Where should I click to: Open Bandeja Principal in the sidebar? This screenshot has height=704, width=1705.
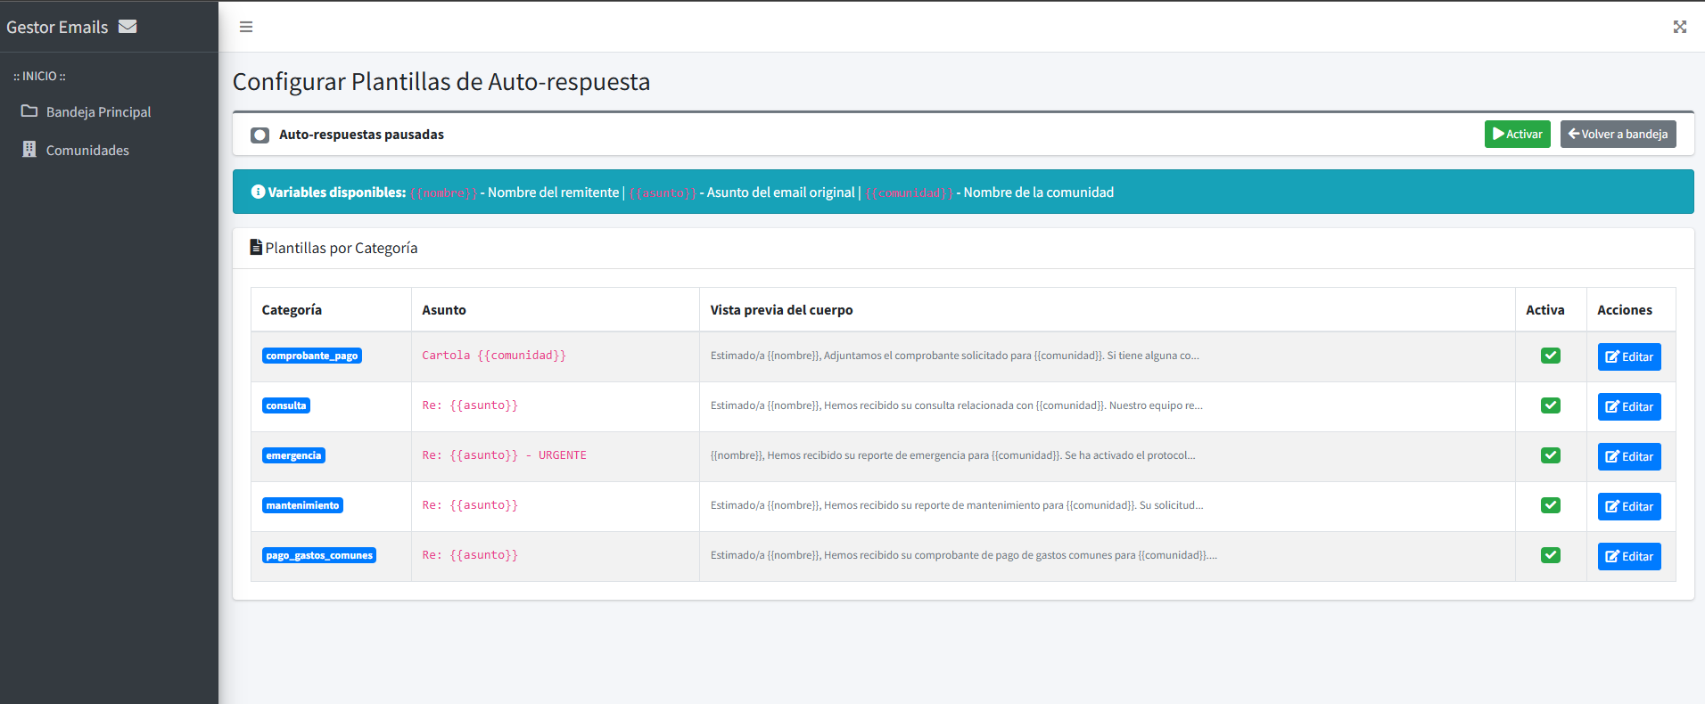[x=109, y=111]
